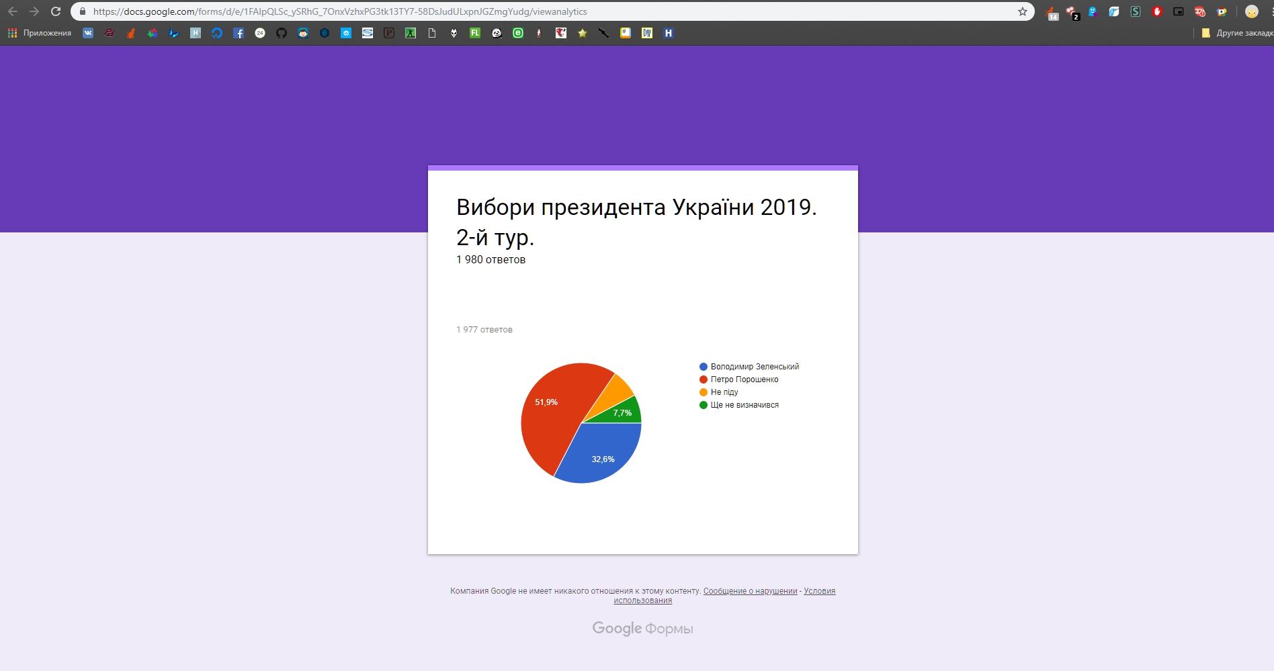Open the picture-in-picture extension

pyautogui.click(x=1179, y=11)
